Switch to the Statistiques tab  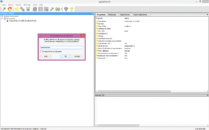(112, 15)
